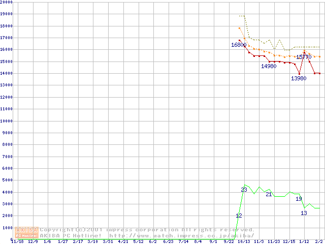Viewport: 325px width, 244px height.
Task: Click the 10/13 date on x-axis
Action: point(244,241)
